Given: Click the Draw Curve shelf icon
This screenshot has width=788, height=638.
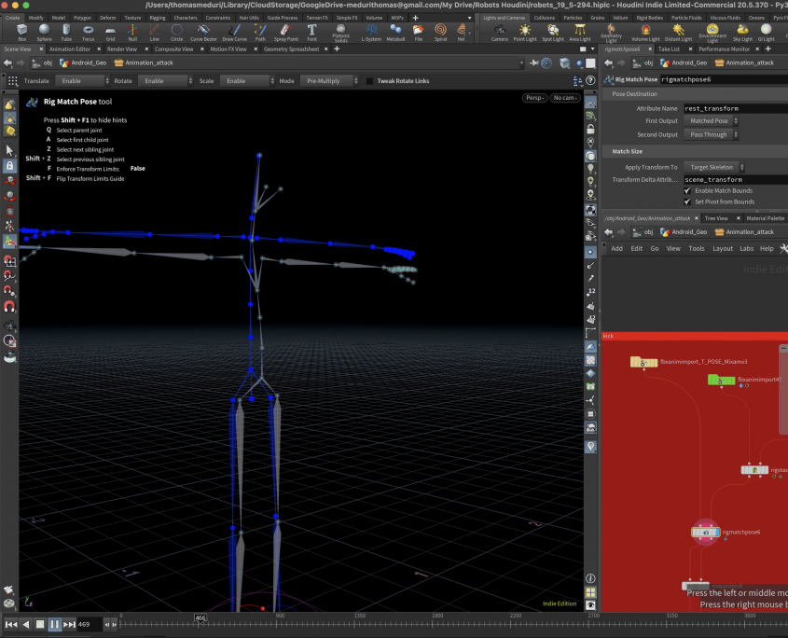Looking at the screenshot, I should (x=234, y=32).
